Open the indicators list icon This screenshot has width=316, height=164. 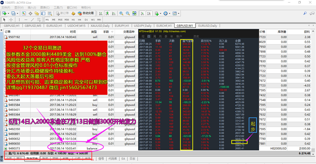[157, 13]
